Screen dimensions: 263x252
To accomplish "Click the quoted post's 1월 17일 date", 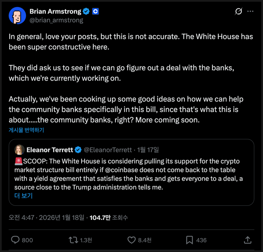I will pos(148,150).
